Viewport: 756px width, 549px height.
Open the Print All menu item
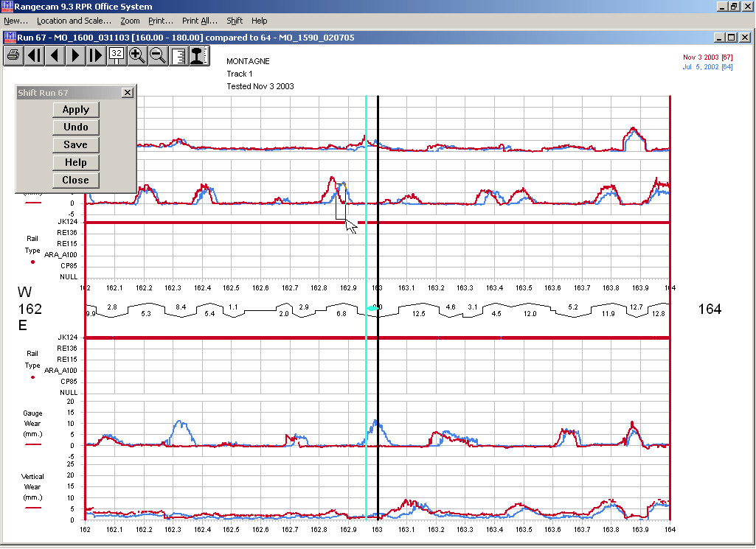click(x=199, y=21)
